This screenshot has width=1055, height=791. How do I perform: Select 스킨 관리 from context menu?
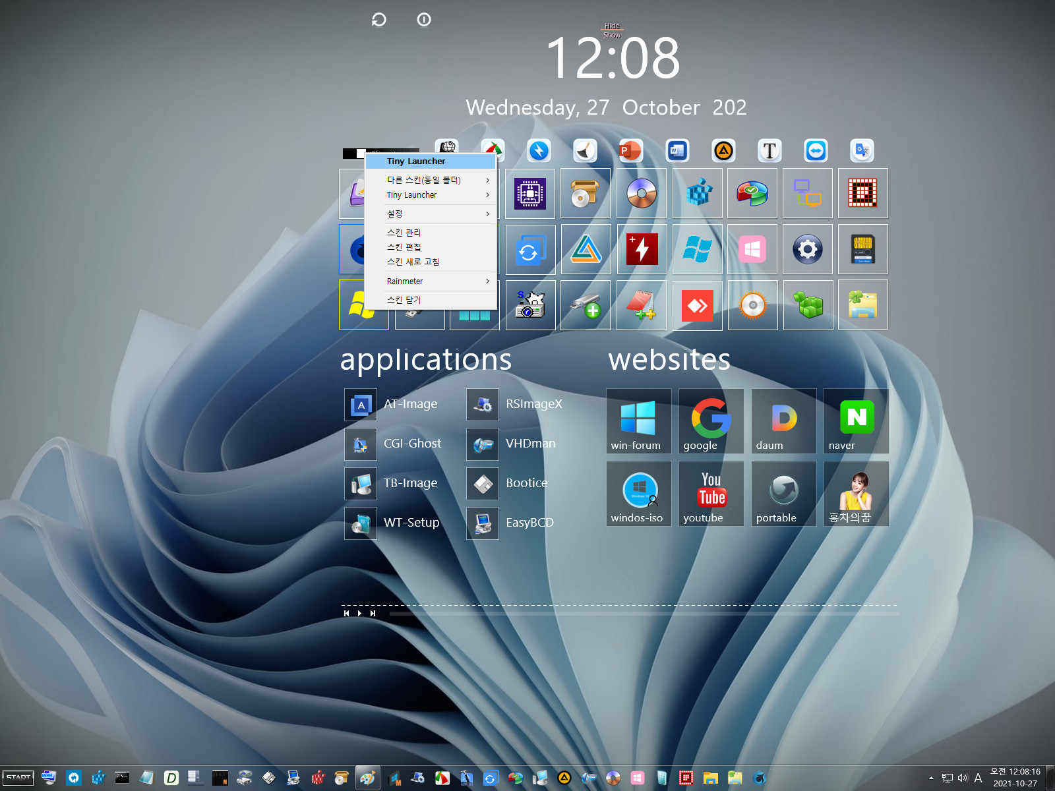coord(431,233)
